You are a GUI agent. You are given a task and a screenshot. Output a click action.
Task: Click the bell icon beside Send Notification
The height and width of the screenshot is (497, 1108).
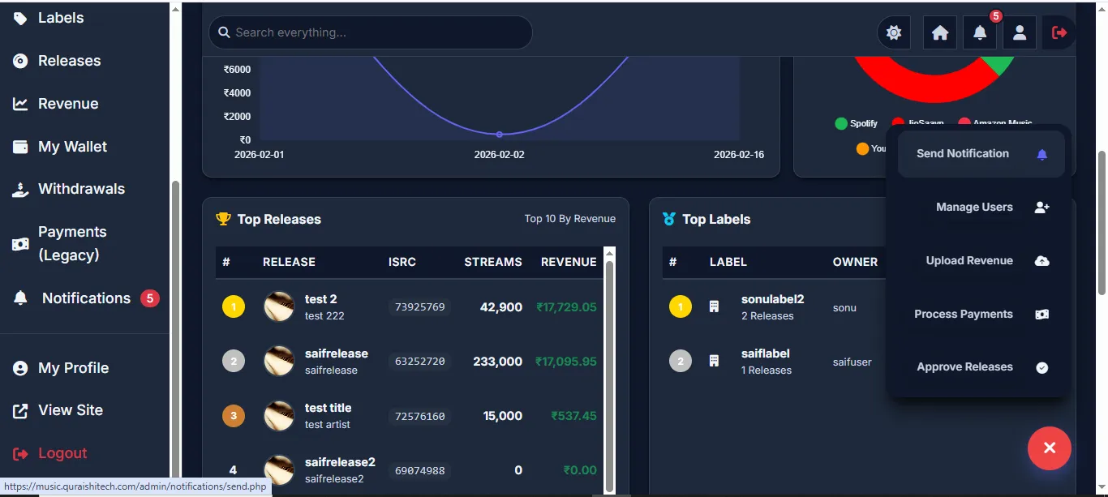point(1042,154)
